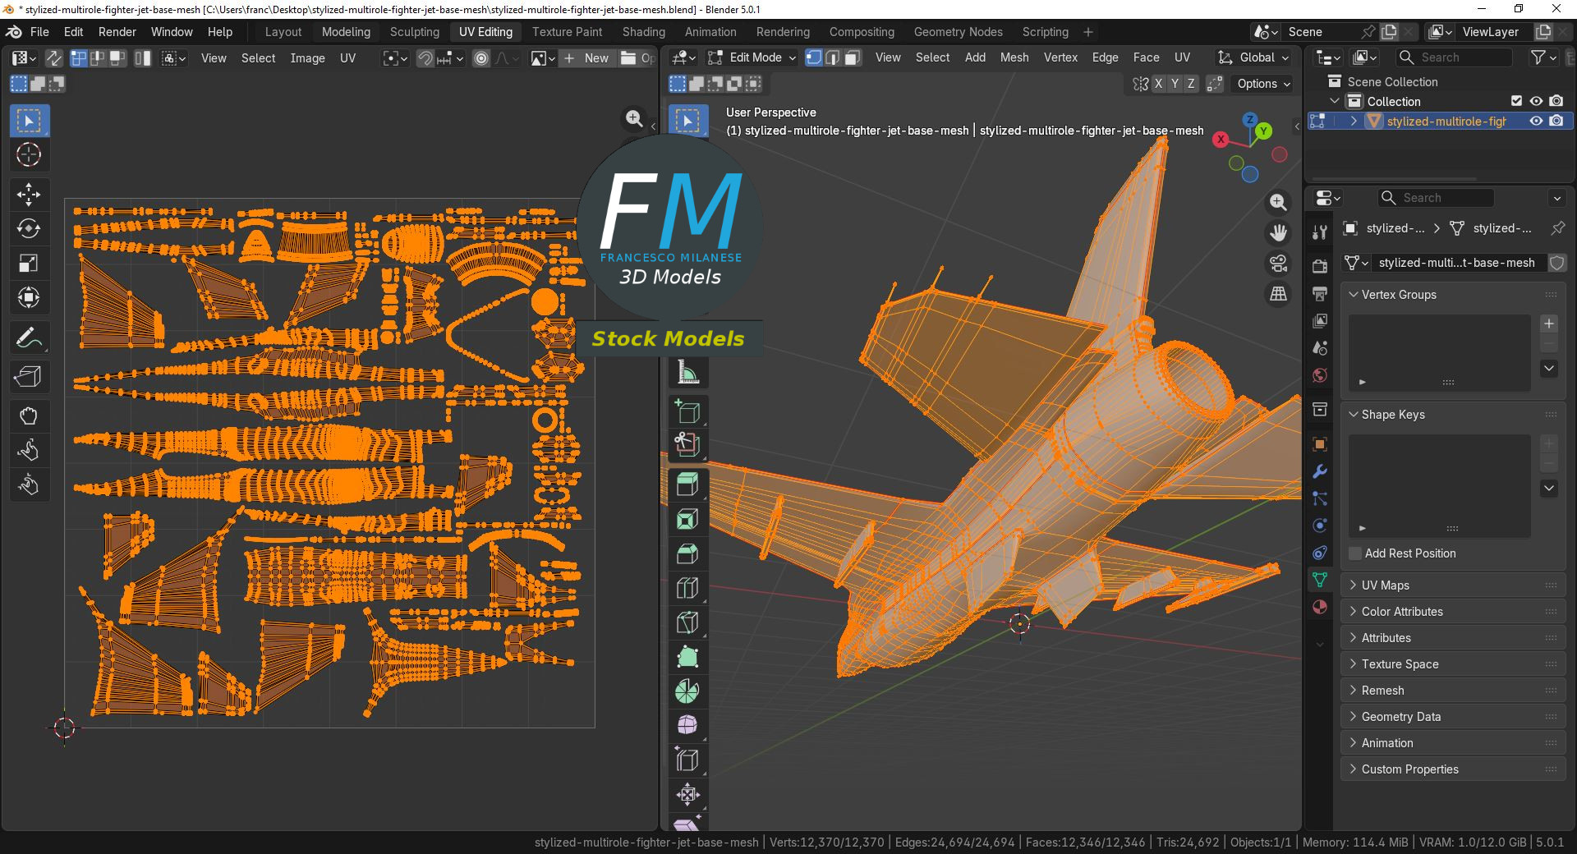The image size is (1577, 854).
Task: Click the 3D viewport zoom magnifier gizmo
Action: point(1278,202)
